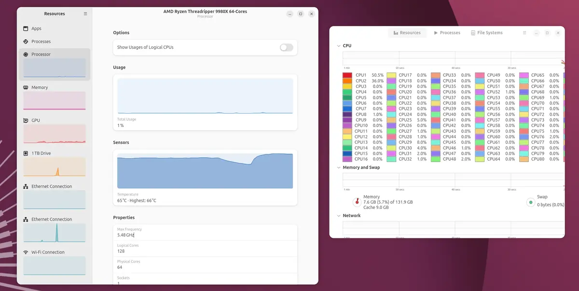Image resolution: width=579 pixels, height=291 pixels.
Task: Click the CPU8 color swatch
Action: pyautogui.click(x=347, y=114)
